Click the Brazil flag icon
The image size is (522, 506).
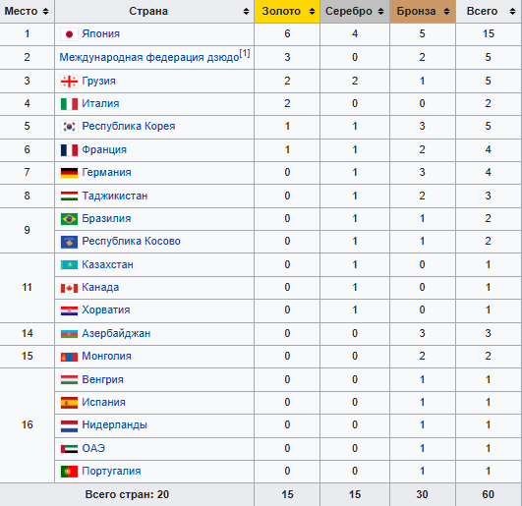pos(69,219)
